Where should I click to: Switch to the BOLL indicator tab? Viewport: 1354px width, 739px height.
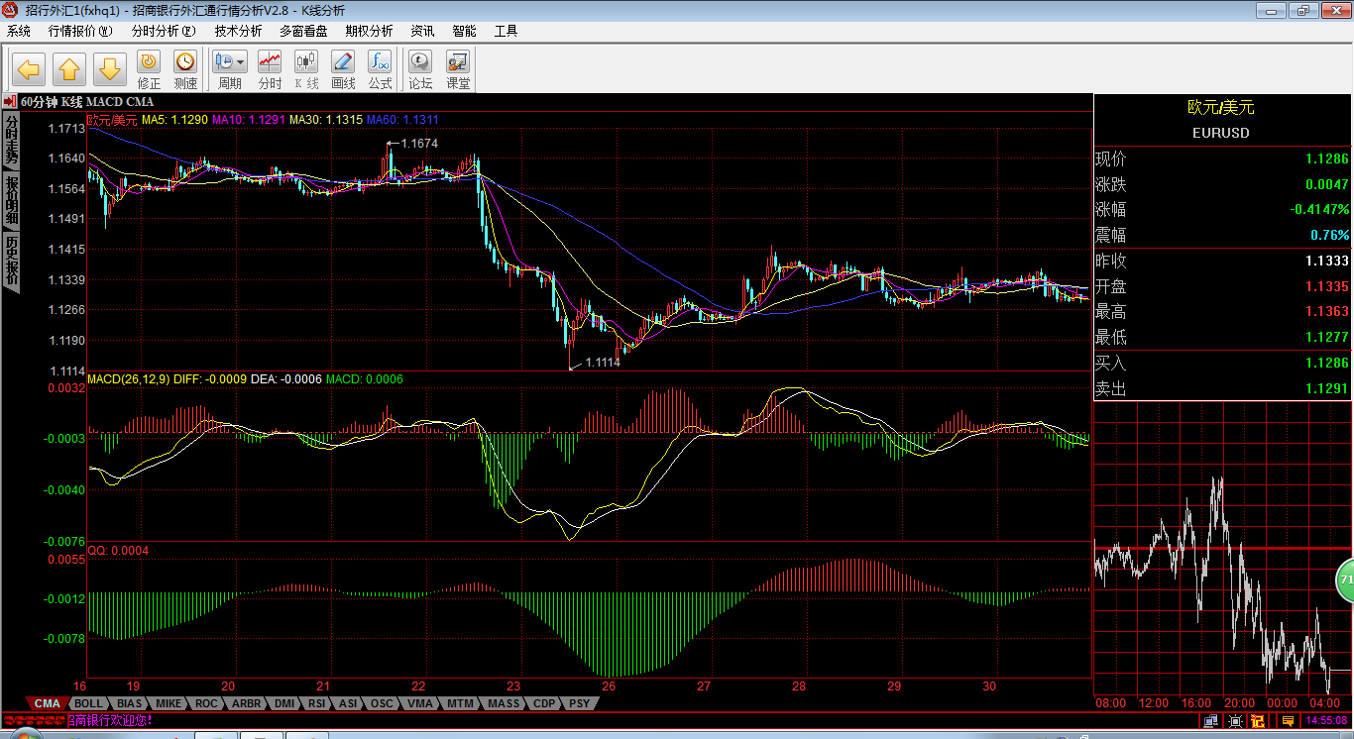(88, 703)
